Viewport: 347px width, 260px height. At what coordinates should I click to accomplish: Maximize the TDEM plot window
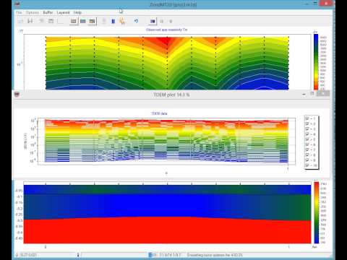(x=312, y=94)
